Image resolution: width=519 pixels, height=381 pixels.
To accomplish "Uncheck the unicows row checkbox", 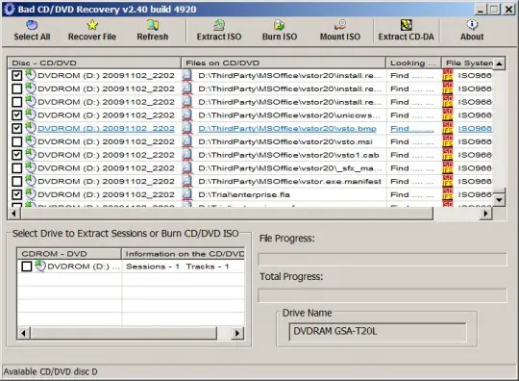I will click(17, 115).
